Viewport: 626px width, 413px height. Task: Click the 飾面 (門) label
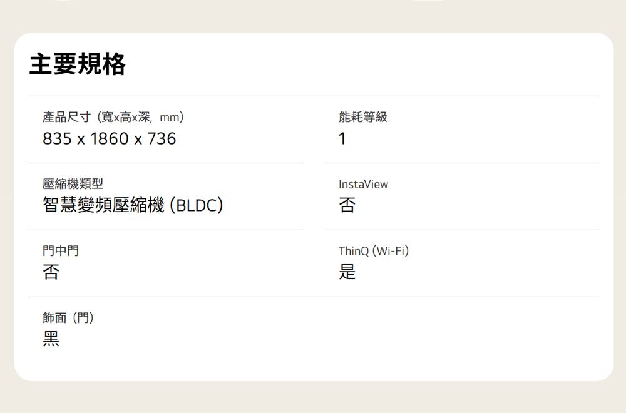(68, 318)
